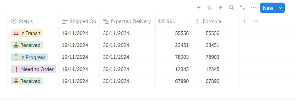Screen dimensions: 300x107
Task: Open the view options three-dots menu
Action: coord(253,8)
